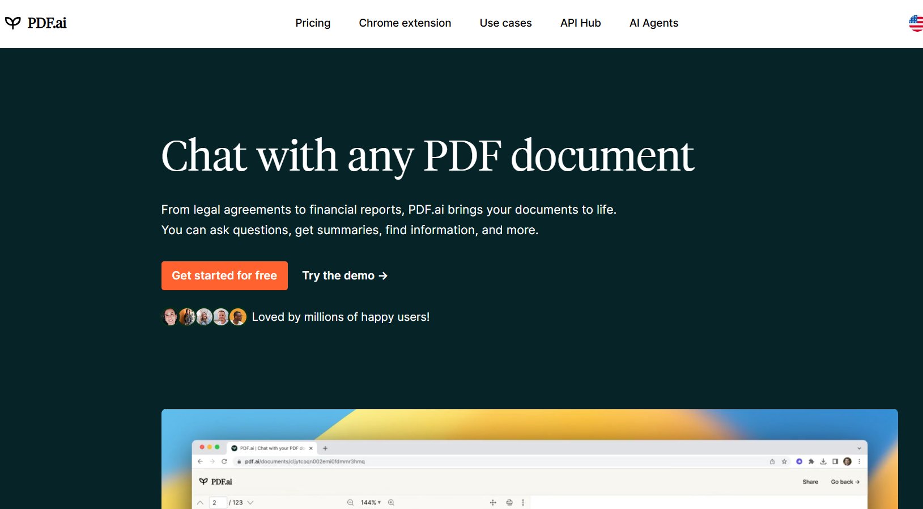Open the Pricing page
Viewport: 923px width, 509px height.
[313, 23]
